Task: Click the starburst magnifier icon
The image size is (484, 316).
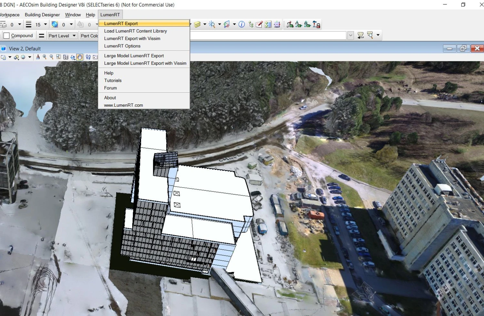Action: [x=212, y=24]
